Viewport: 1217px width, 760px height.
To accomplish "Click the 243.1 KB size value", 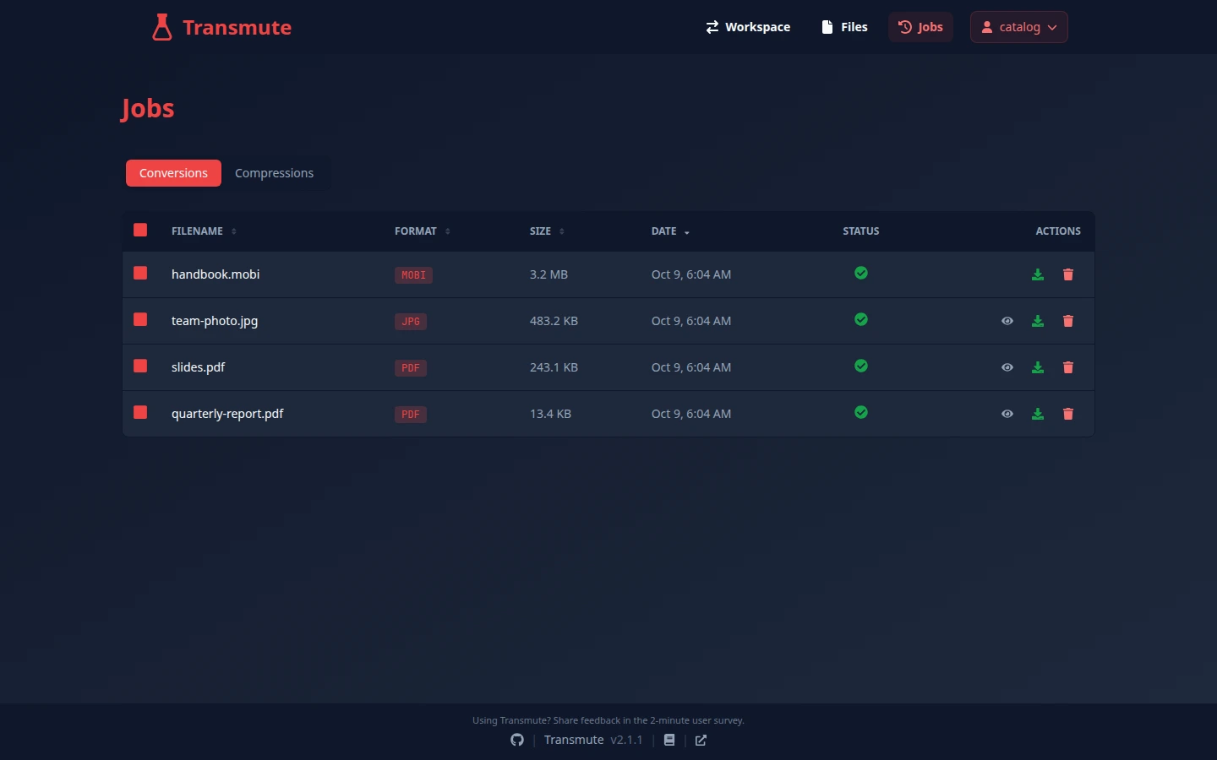I will [x=554, y=367].
